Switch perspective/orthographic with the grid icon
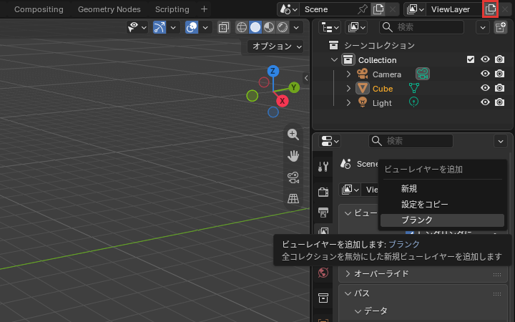Image resolution: width=515 pixels, height=322 pixels. point(293,198)
